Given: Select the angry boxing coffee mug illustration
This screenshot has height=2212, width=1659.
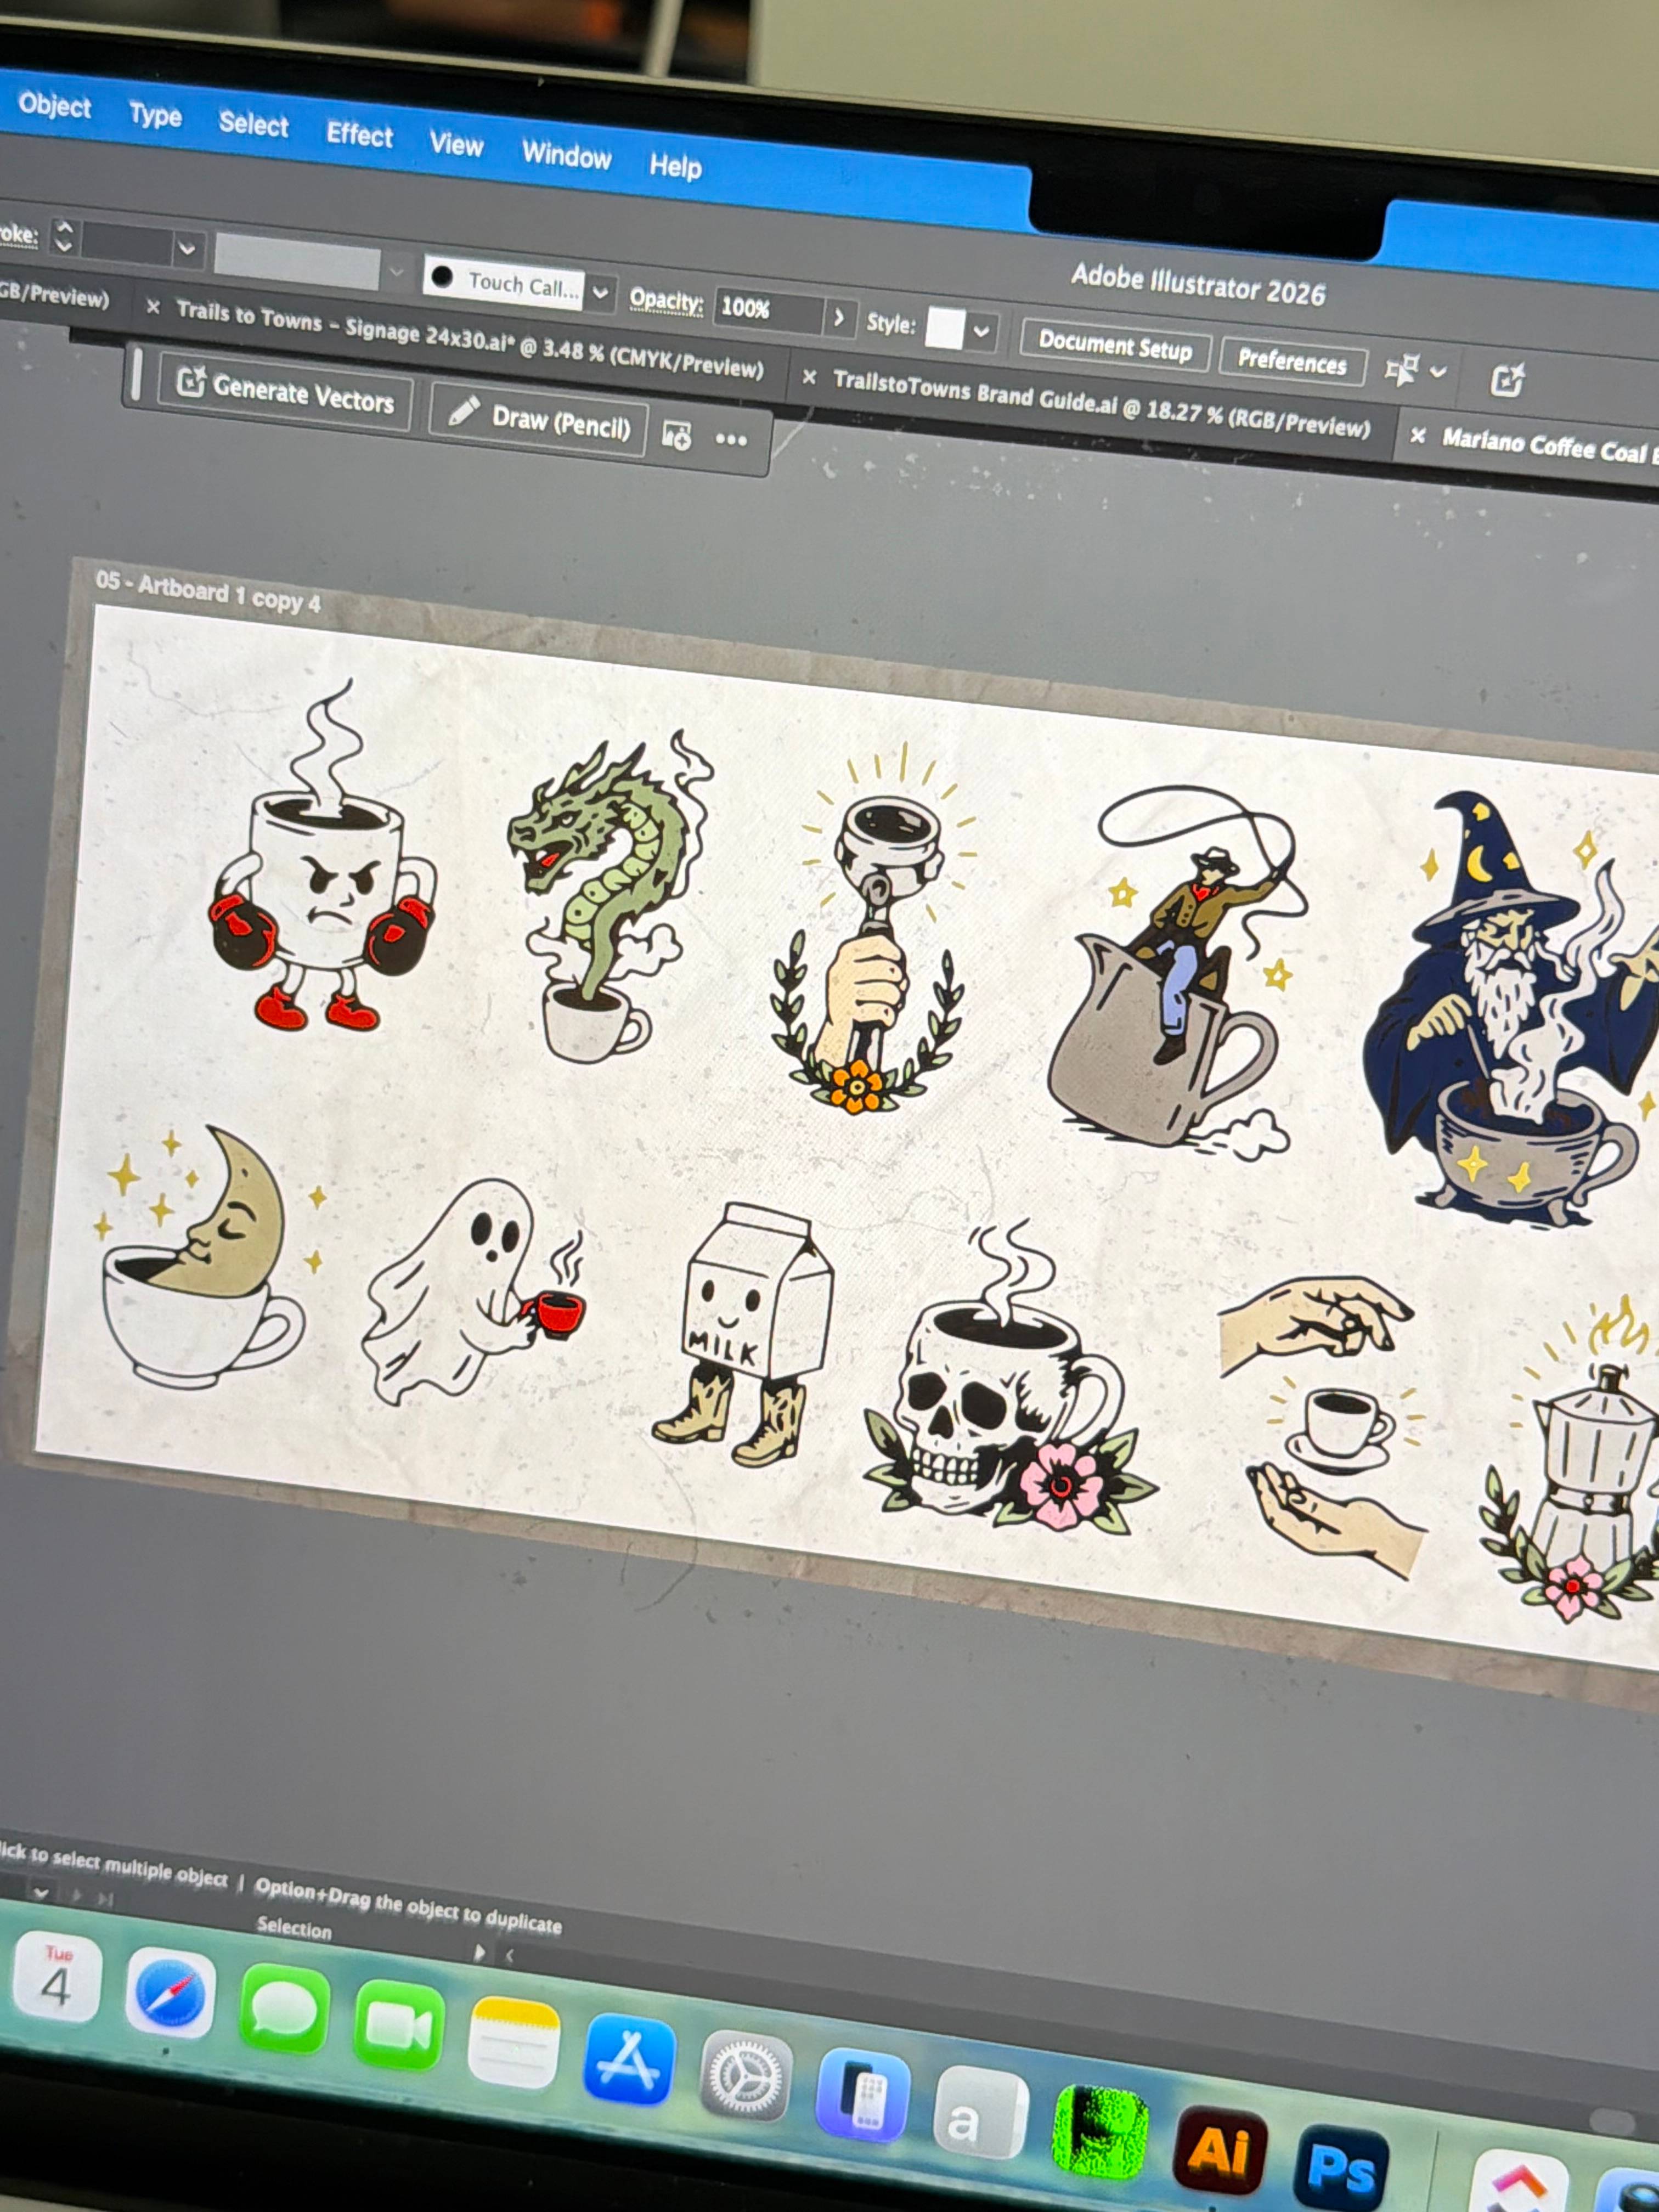Looking at the screenshot, I should [323, 857].
